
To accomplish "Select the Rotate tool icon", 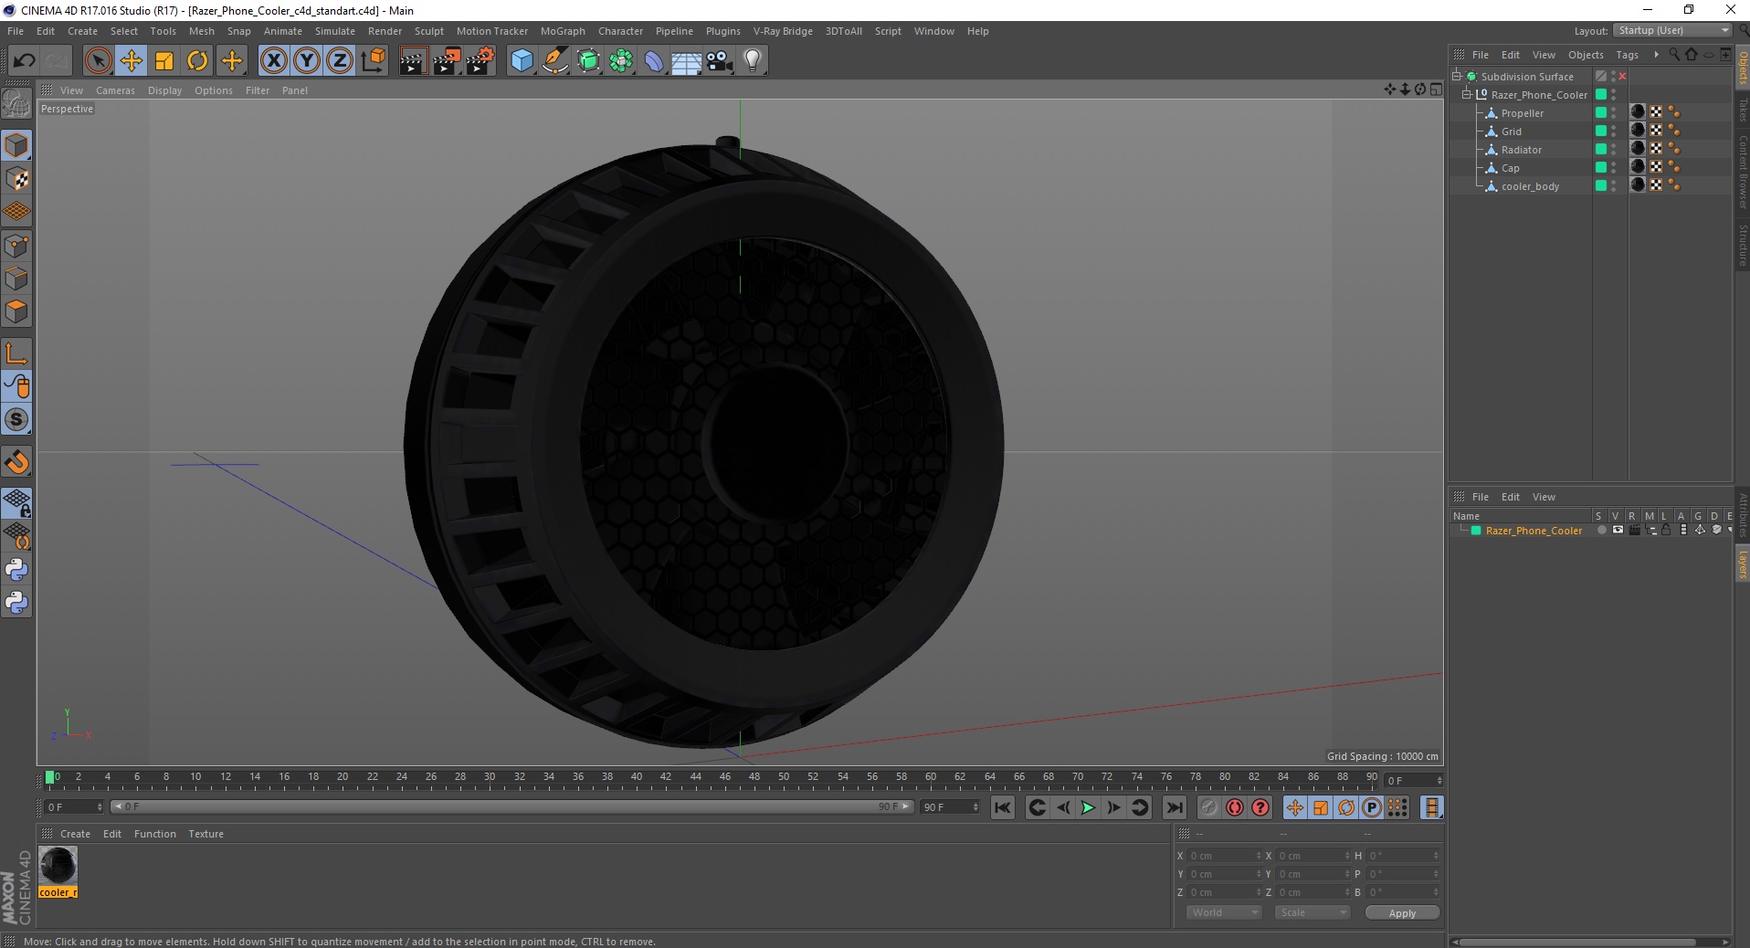I will [x=197, y=61].
